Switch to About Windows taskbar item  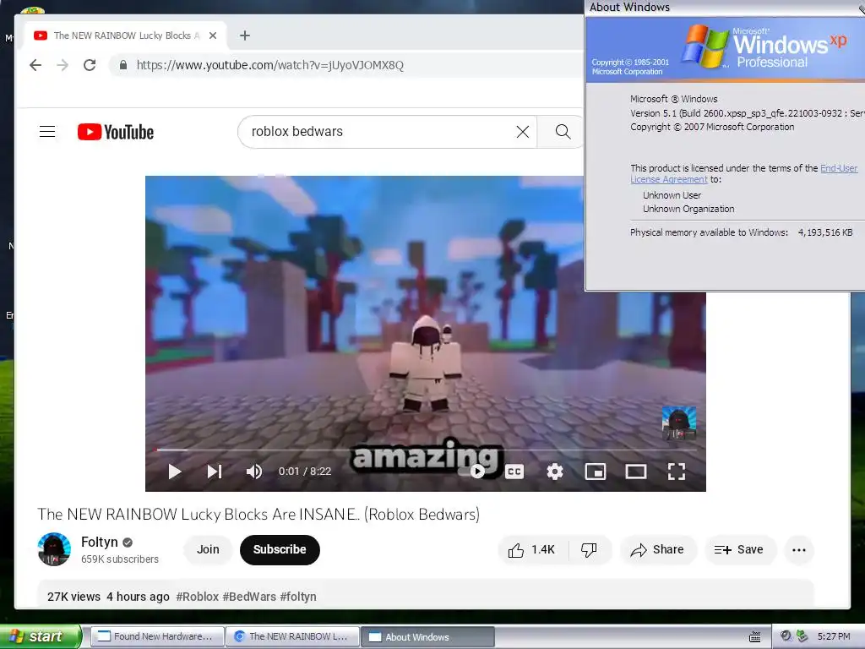coord(427,636)
